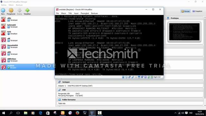Screen dimensions: 206x116
Task: Collapse the Folder bersama section header
Action: (x=130, y=100)
